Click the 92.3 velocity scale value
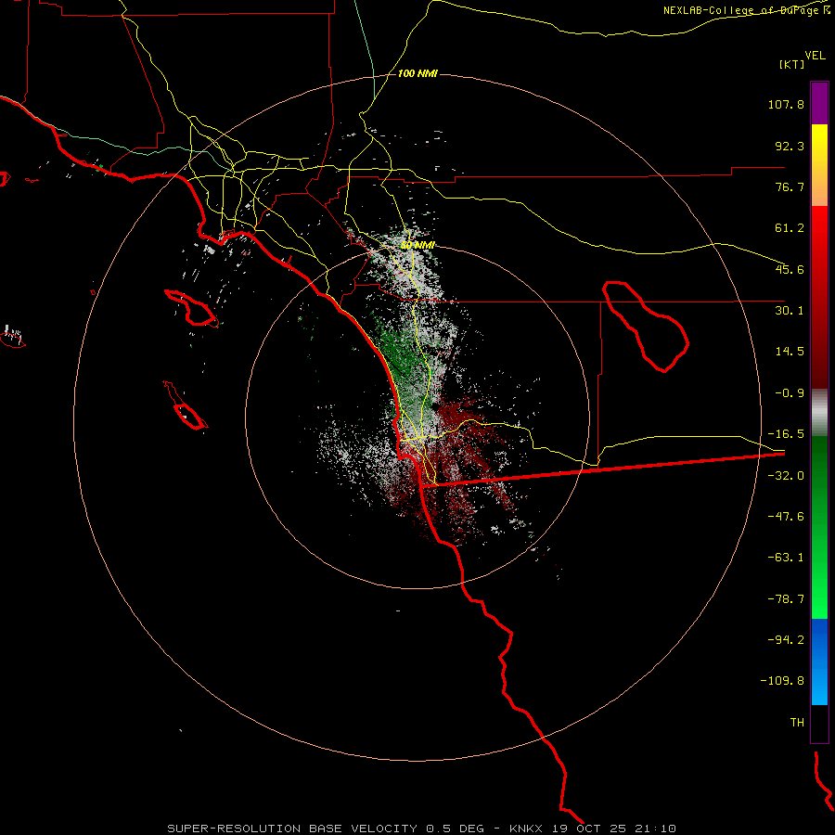The height and width of the screenshot is (835, 835). (790, 146)
